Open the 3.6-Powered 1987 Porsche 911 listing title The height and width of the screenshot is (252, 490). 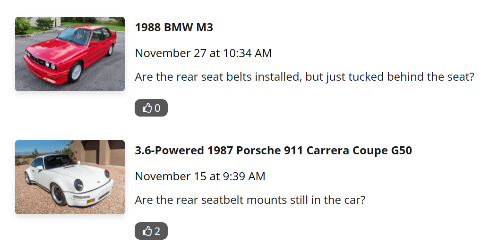(273, 151)
